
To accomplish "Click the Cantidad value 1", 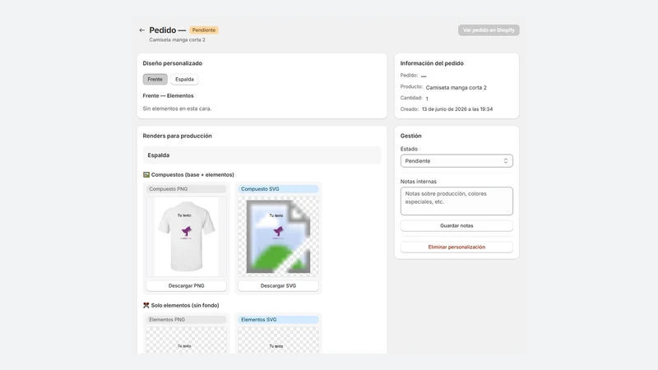I will click(x=427, y=99).
